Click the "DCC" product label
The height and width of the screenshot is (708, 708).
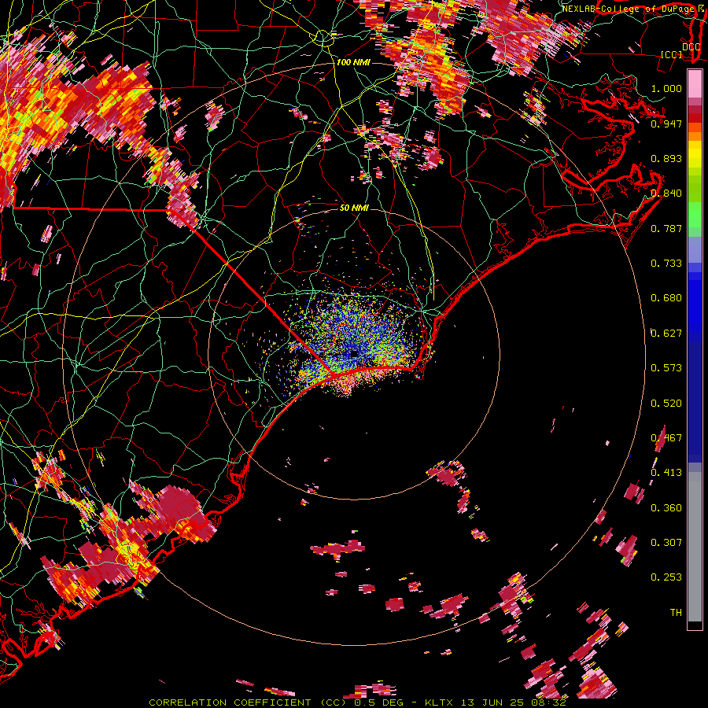[x=691, y=46]
